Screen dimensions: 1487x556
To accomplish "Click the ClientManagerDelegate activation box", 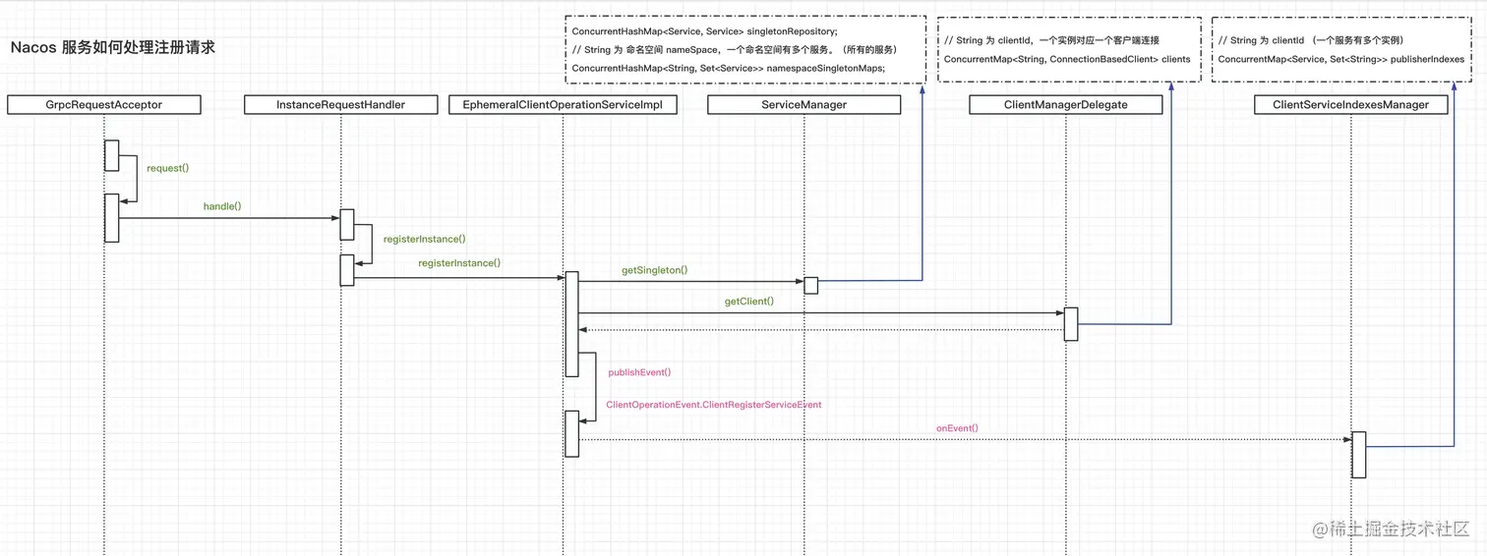I will [x=1071, y=324].
